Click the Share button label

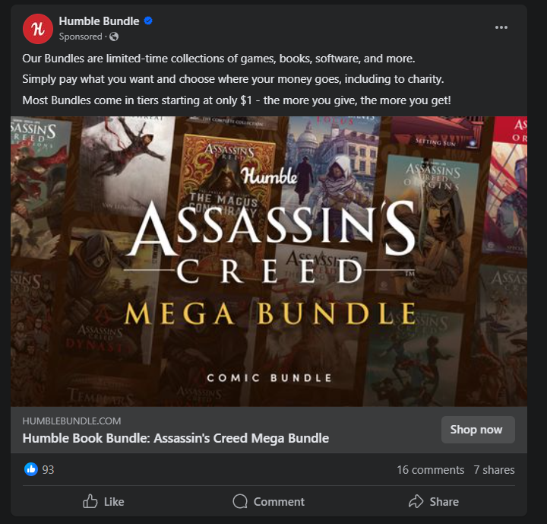point(444,502)
